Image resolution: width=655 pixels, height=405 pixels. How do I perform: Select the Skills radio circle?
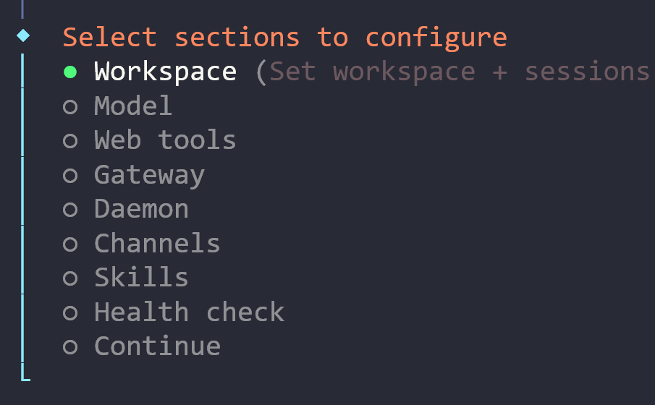click(x=70, y=278)
